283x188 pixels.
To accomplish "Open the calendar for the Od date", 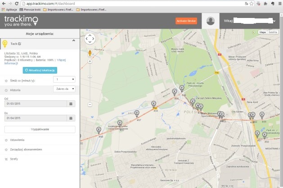I will (71, 103).
